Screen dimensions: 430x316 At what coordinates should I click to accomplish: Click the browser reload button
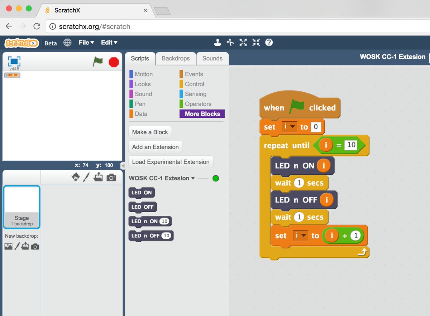coord(37,26)
